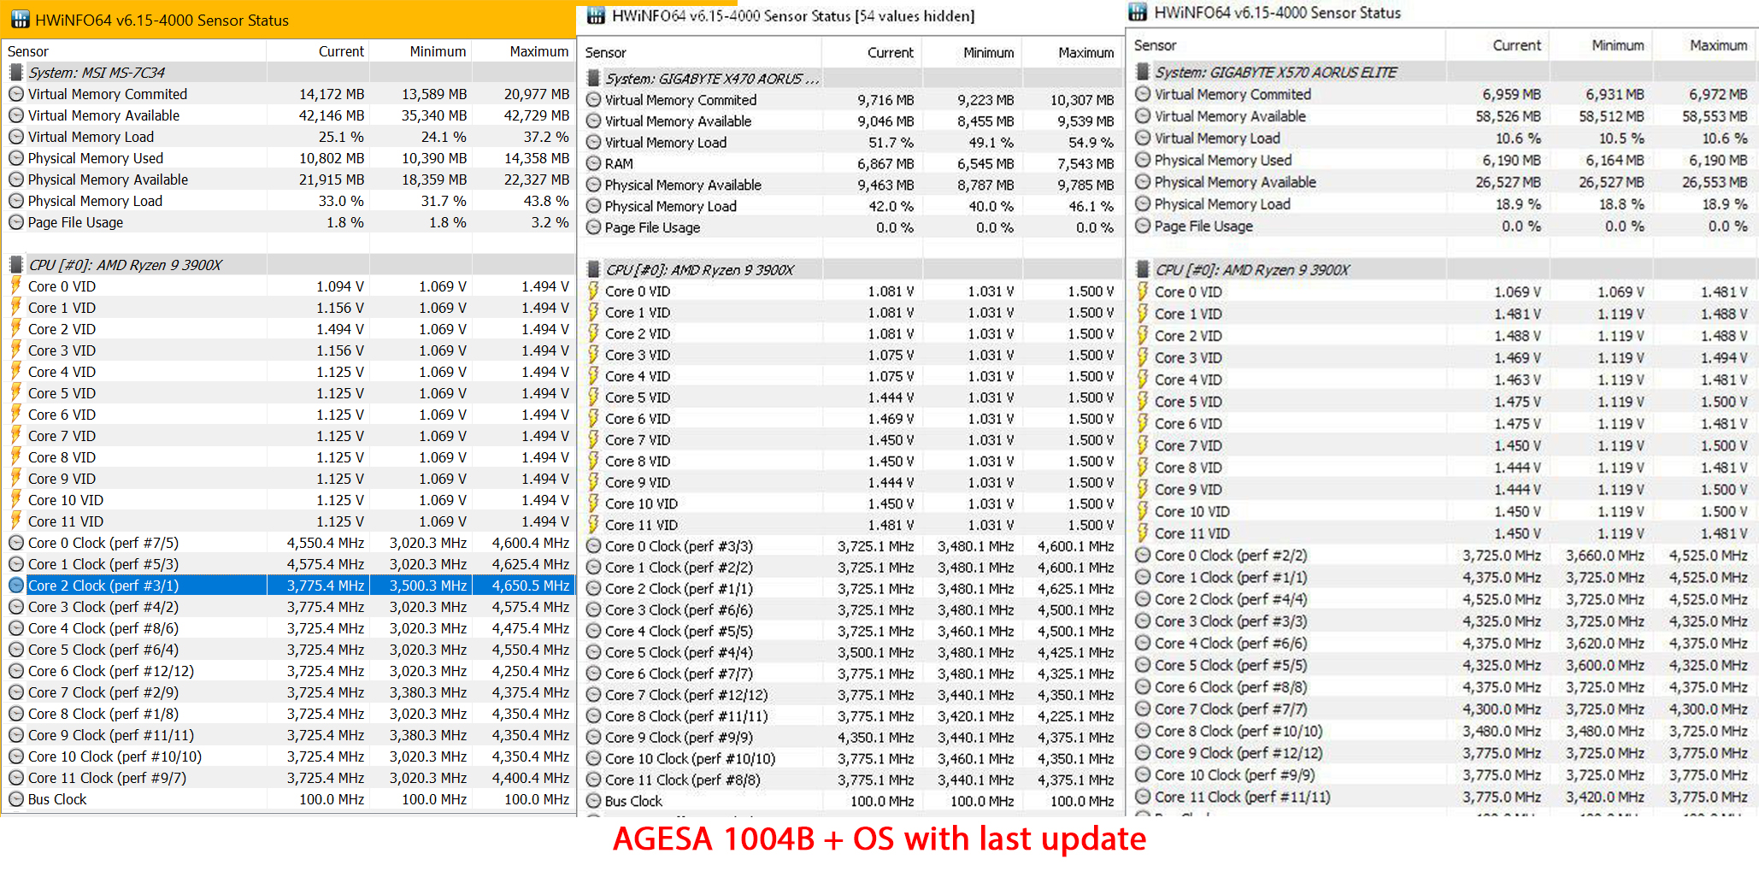Select 'Bus Clock' in the X470 window
Viewport: 1759px width, 877px height.
(x=850, y=801)
